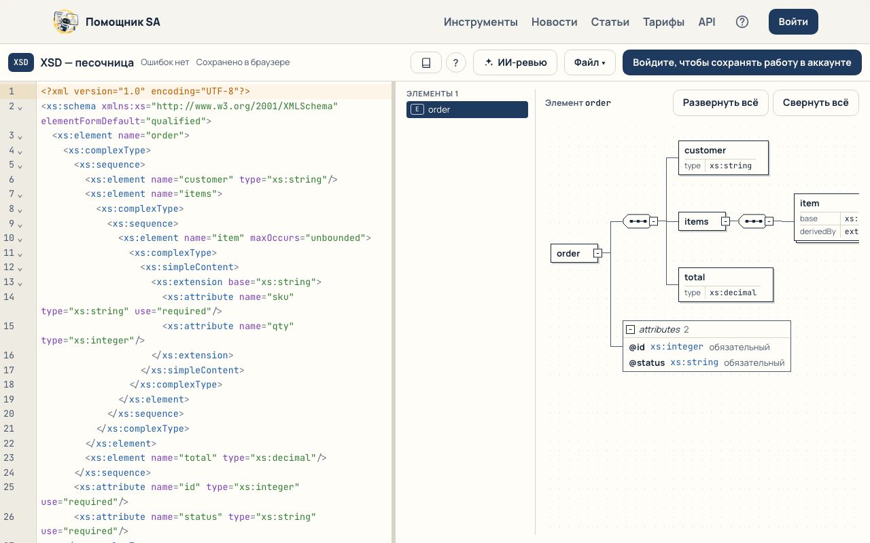Collapse the attributes block in the diagram
Viewport: 870px width, 543px height.
point(630,330)
